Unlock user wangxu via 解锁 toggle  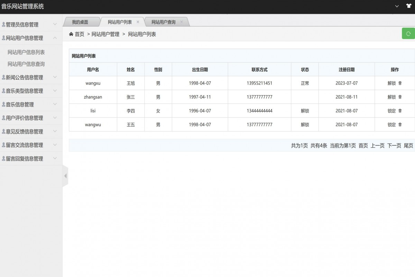coord(393,83)
